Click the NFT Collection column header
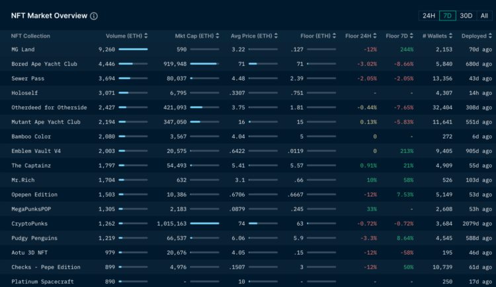The height and width of the screenshot is (287, 496). pos(30,36)
